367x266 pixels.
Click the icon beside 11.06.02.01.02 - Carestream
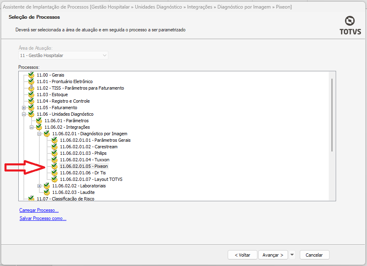[x=54, y=147]
